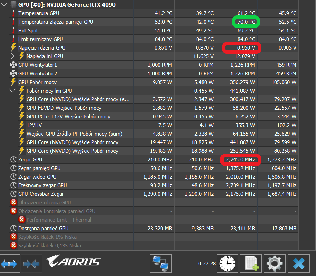Click red X of Performance Limit - Thermal
This screenshot has width=316, height=276.
(22, 220)
